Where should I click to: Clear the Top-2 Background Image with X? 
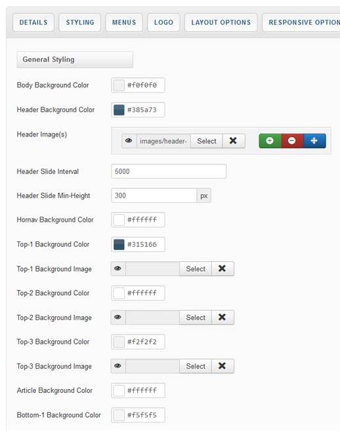coord(223,318)
